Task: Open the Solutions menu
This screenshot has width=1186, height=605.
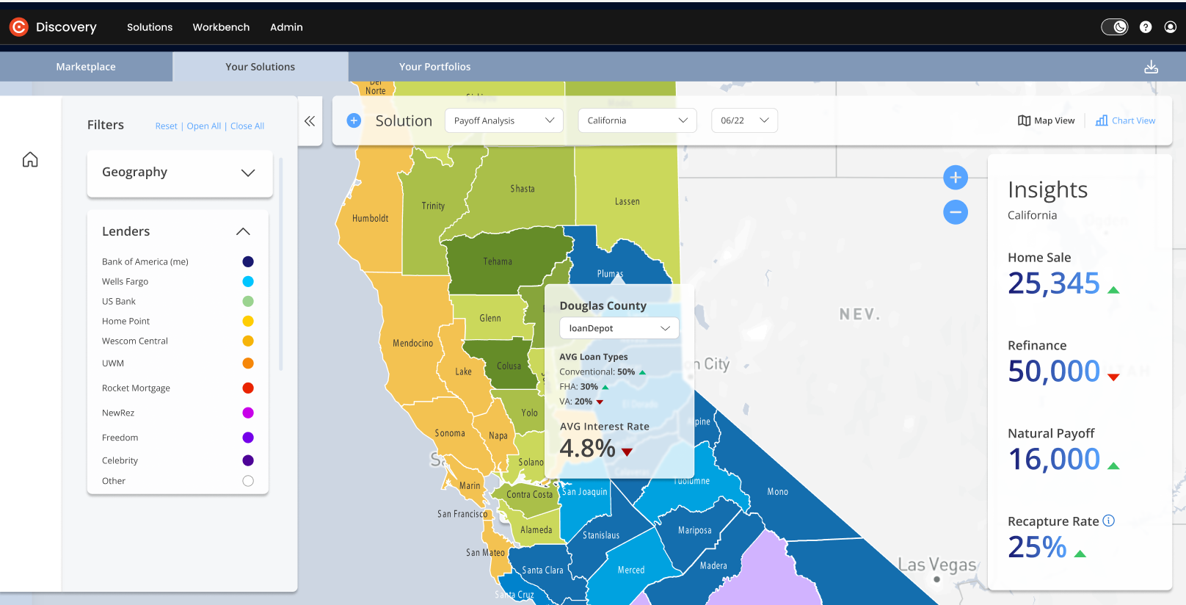Action: pos(150,27)
